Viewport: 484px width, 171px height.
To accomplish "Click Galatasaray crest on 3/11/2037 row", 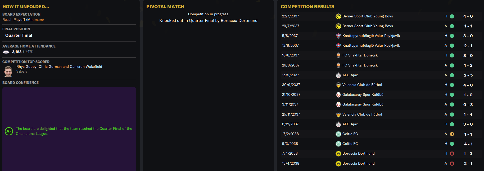I will (x=338, y=104).
